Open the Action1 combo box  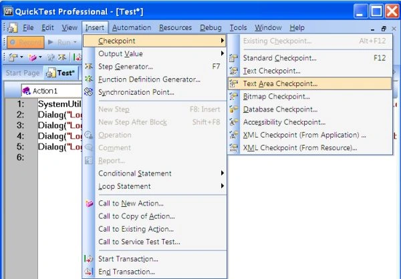pos(51,91)
